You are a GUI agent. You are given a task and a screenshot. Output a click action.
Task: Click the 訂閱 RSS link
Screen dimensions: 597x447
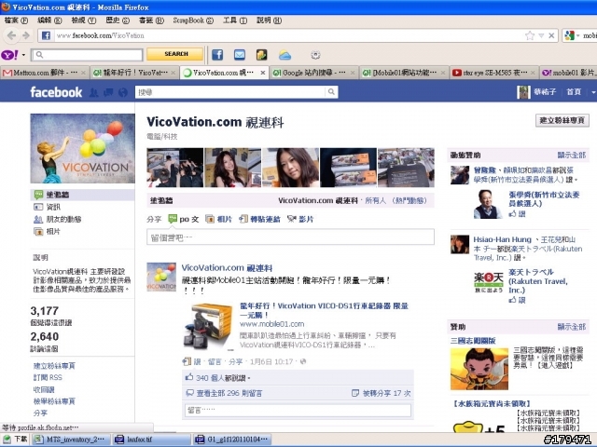point(48,377)
